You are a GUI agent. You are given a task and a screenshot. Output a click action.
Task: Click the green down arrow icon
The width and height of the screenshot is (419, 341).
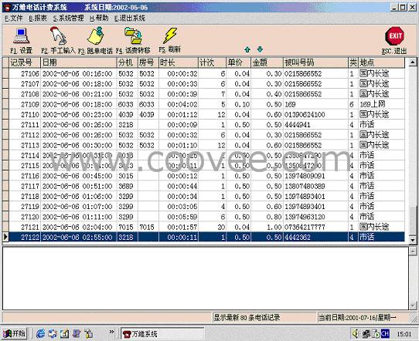click(260, 49)
